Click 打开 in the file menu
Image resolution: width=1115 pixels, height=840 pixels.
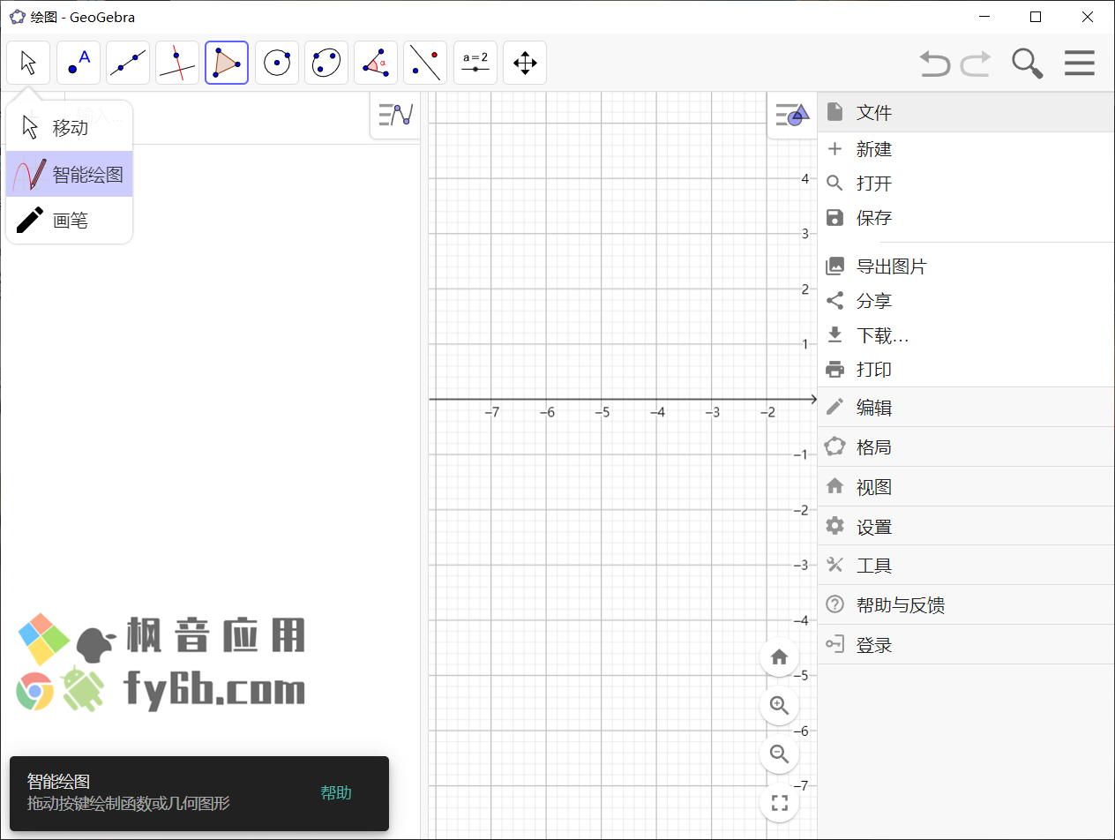point(966,184)
